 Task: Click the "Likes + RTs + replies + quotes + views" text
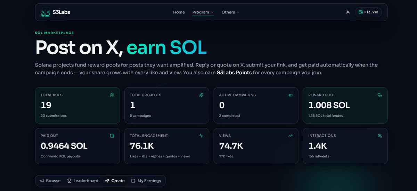pos(160,156)
